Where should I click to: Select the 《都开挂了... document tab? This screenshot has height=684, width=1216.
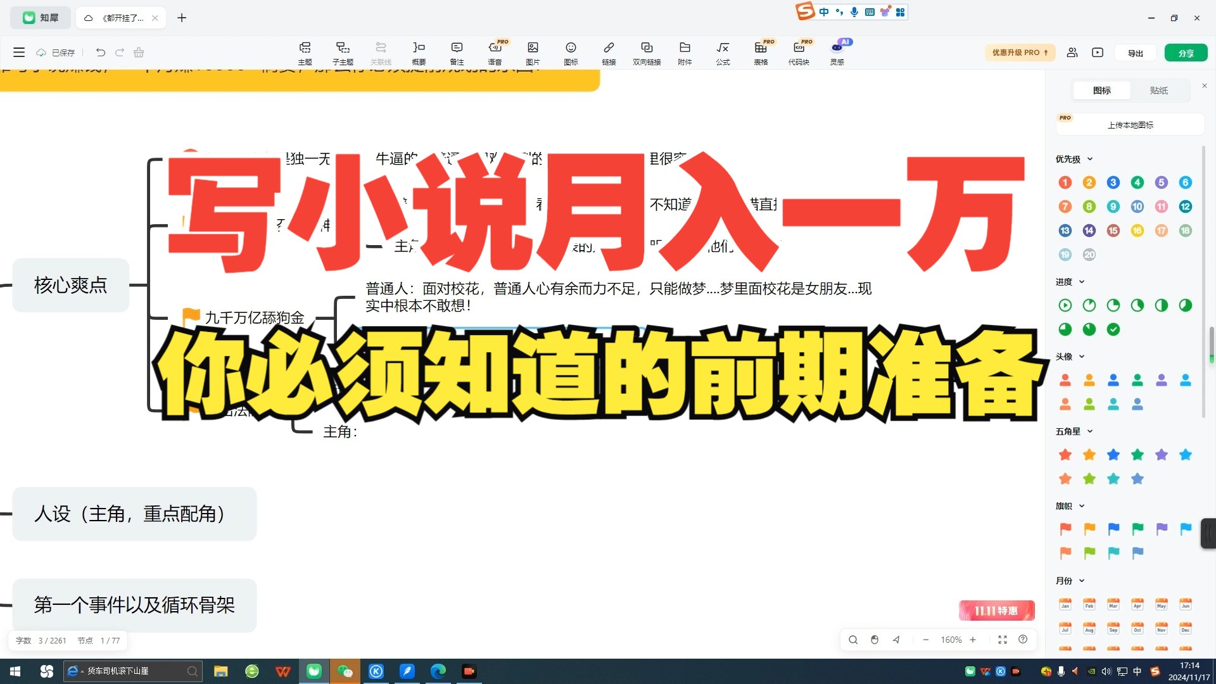tap(121, 18)
